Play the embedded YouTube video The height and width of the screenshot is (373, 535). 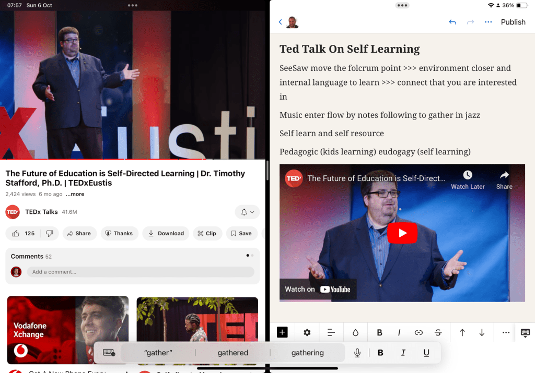[x=402, y=233]
